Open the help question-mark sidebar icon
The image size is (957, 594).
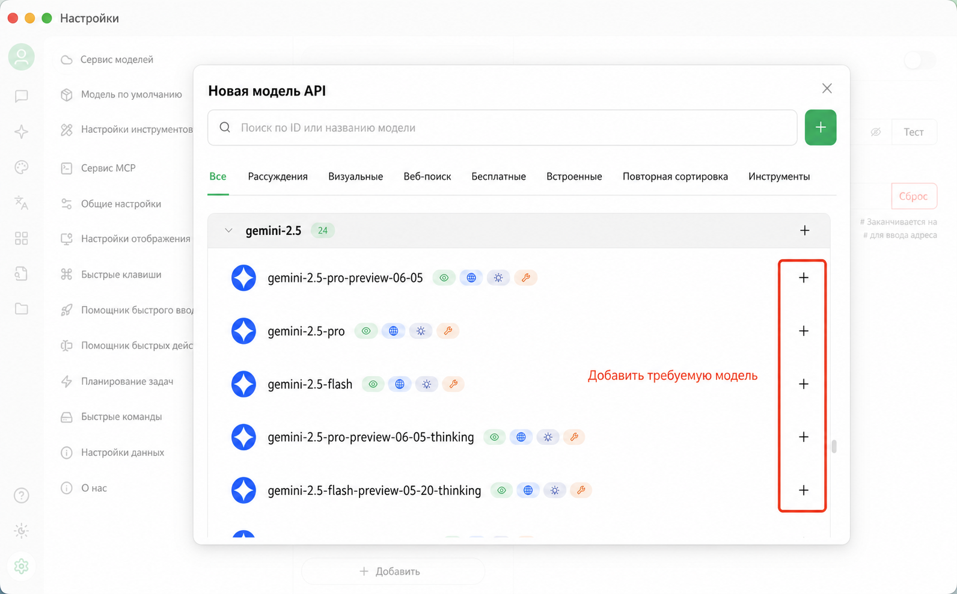(22, 495)
